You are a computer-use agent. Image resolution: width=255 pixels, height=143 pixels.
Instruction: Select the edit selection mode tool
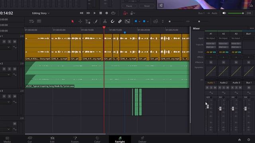[x=88, y=21]
